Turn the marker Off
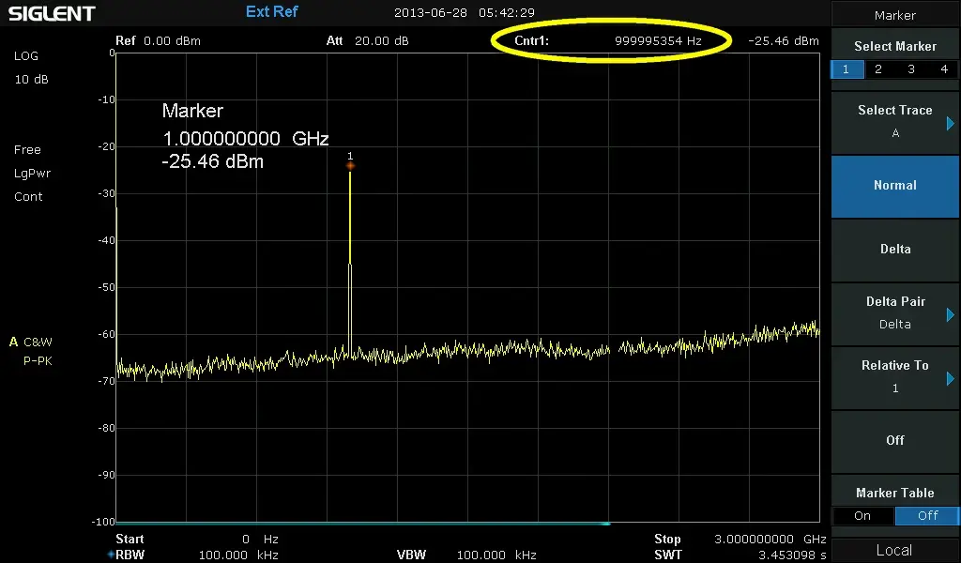The width and height of the screenshot is (961, 563). point(894,440)
